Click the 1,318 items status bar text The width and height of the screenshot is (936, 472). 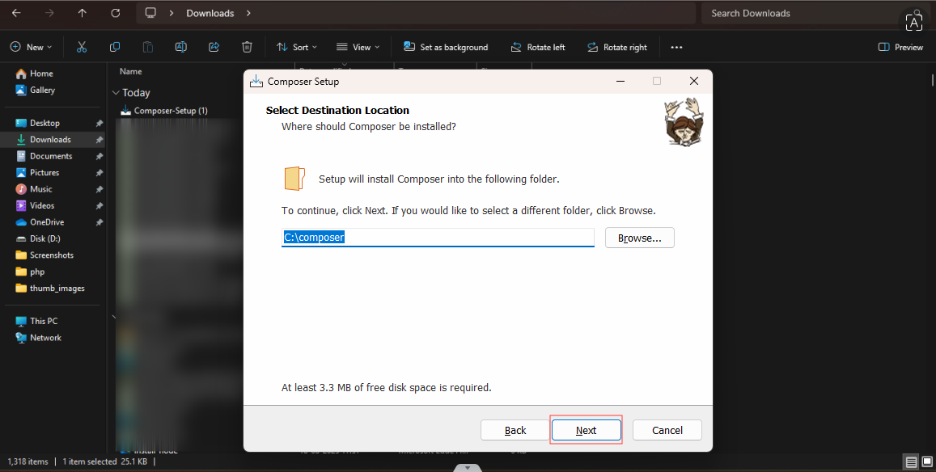[x=28, y=461]
